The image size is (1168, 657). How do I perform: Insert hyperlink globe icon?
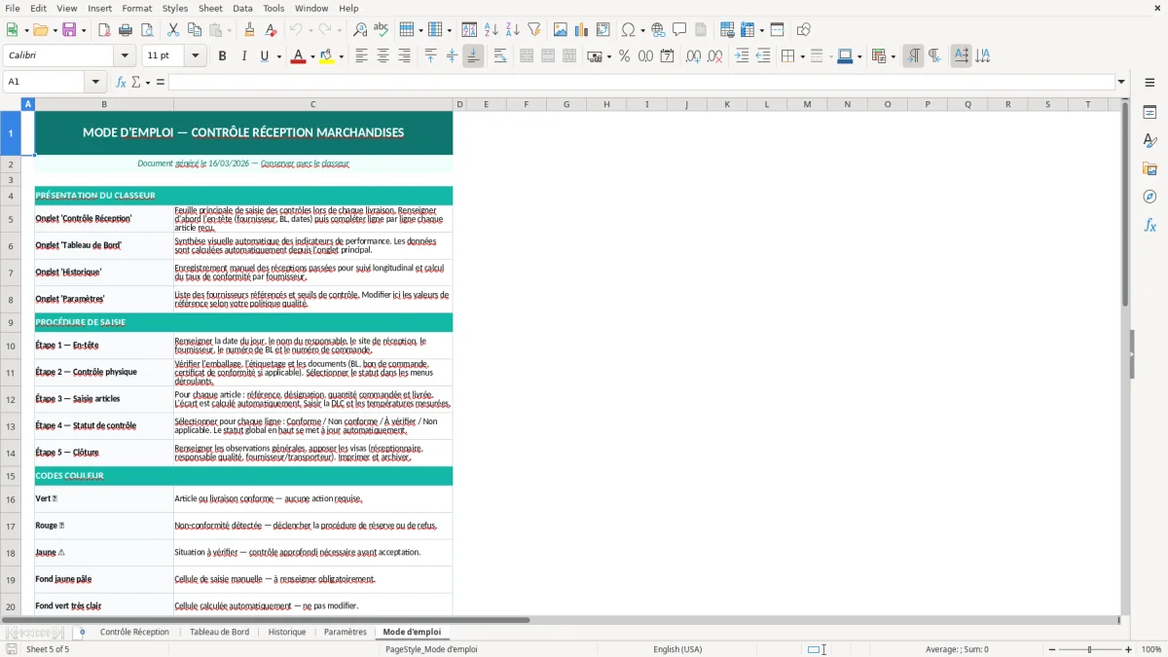658,30
